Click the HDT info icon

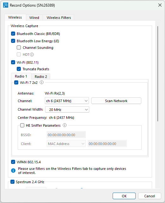click(x=32, y=55)
